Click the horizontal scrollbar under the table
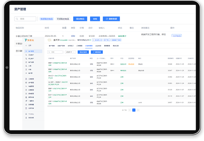The image size is (204, 141). pos(122,106)
